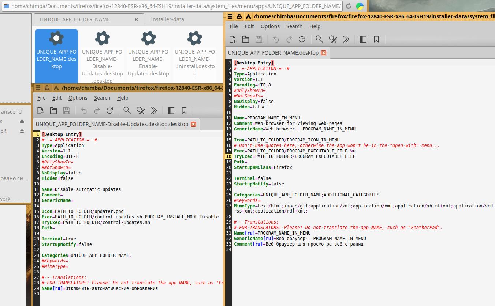Toggle the lock icon in right editor title bar
The width and height of the screenshot is (495, 306).
tap(239, 16)
